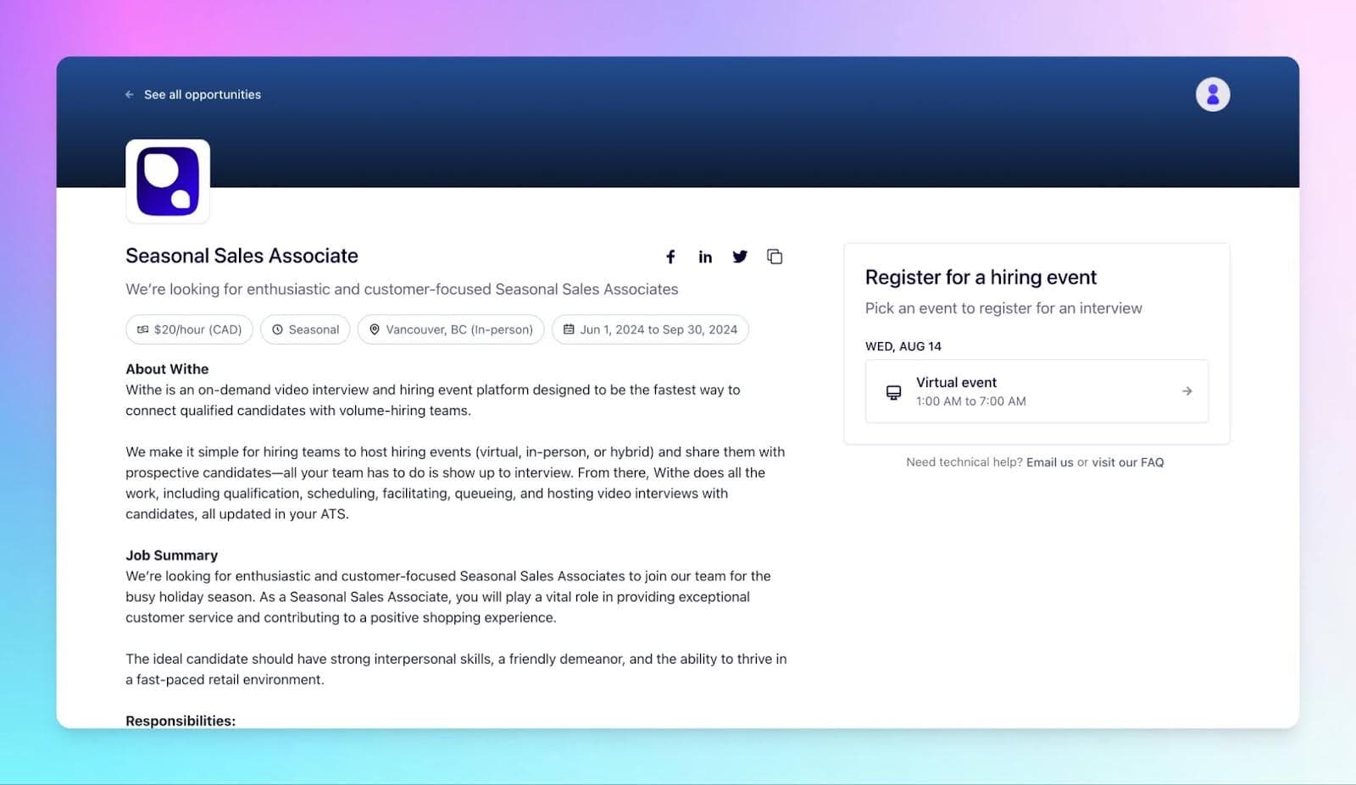Click the location pin icon in the Vancouver tag
Screen dimensions: 1356x785
click(375, 329)
